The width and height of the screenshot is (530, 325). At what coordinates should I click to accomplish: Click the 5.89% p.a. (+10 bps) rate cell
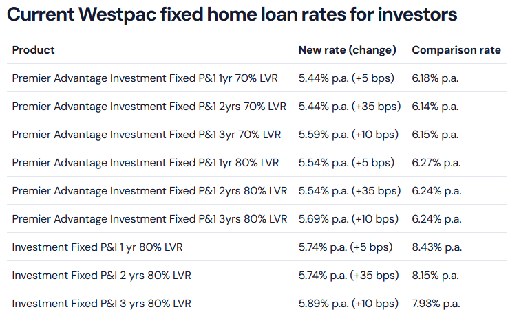pyautogui.click(x=348, y=304)
